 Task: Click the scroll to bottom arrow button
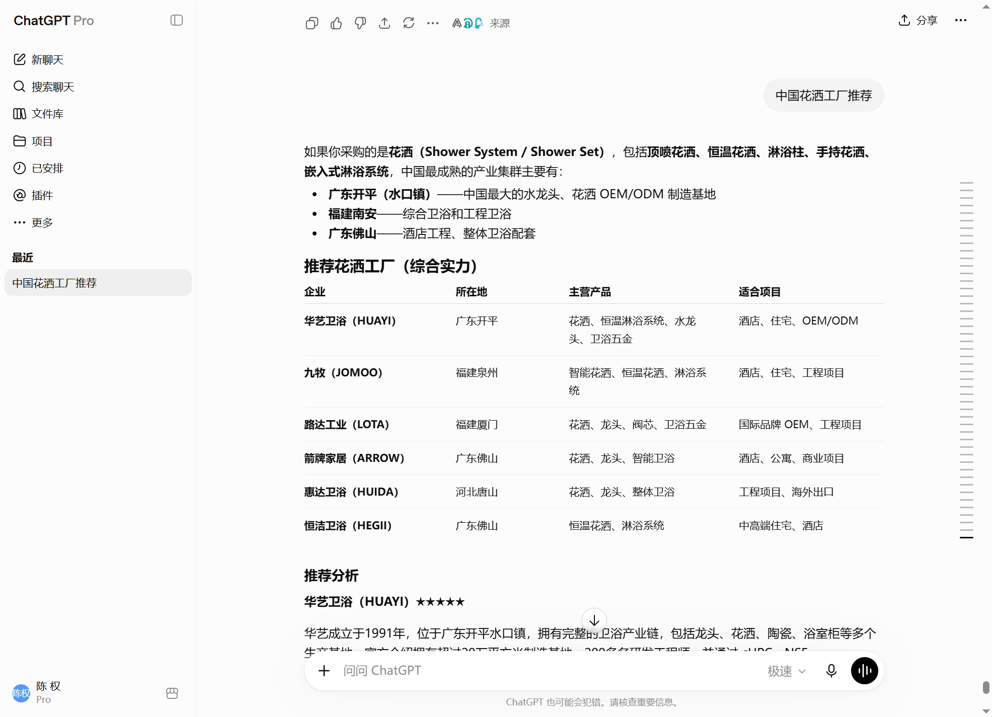(594, 620)
